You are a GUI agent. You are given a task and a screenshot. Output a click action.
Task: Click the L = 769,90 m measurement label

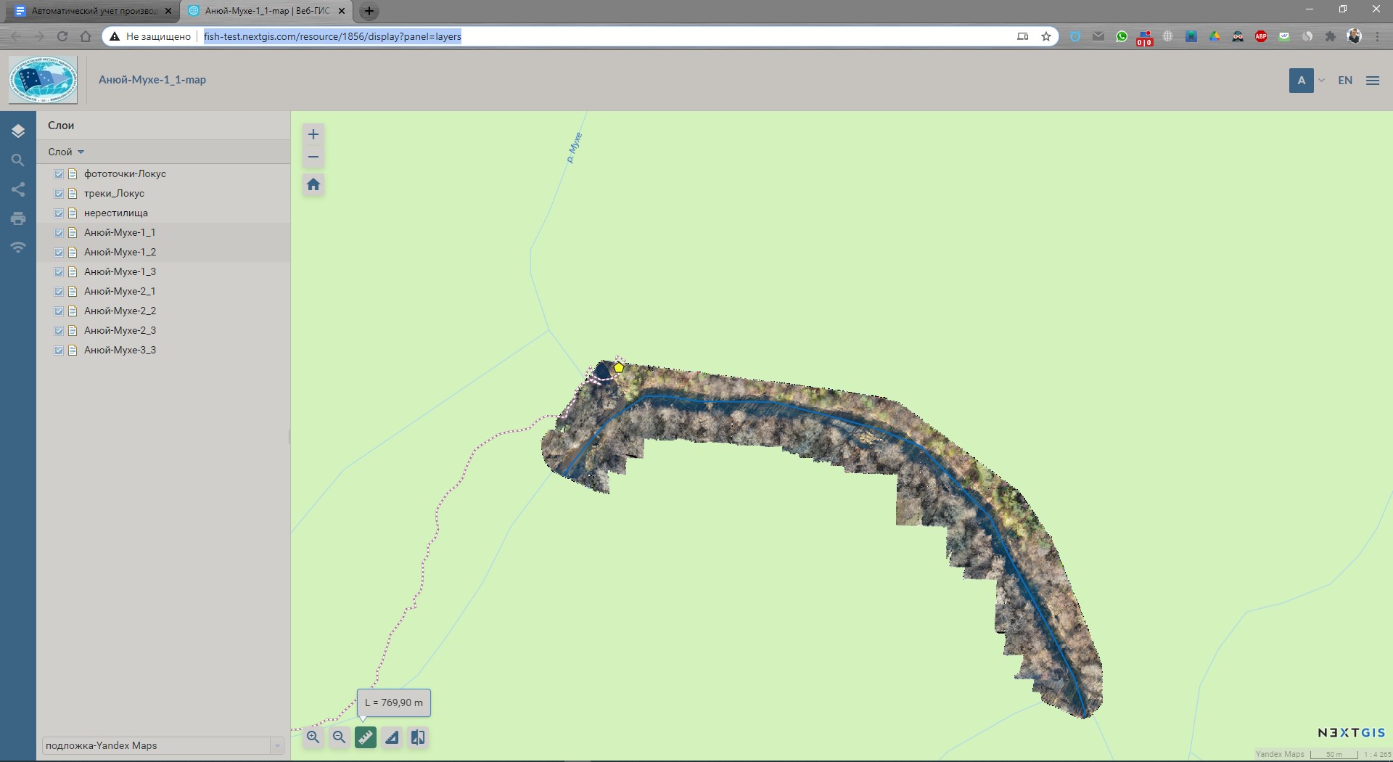click(394, 702)
